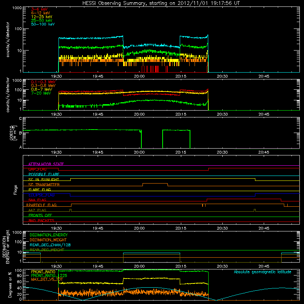Click the Degrees or % axis title
The width and height of the screenshot is (304, 304).
point(10,285)
